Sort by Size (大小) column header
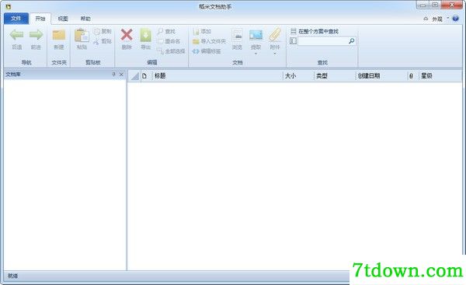Screen dimensions: 466x285 [298, 76]
